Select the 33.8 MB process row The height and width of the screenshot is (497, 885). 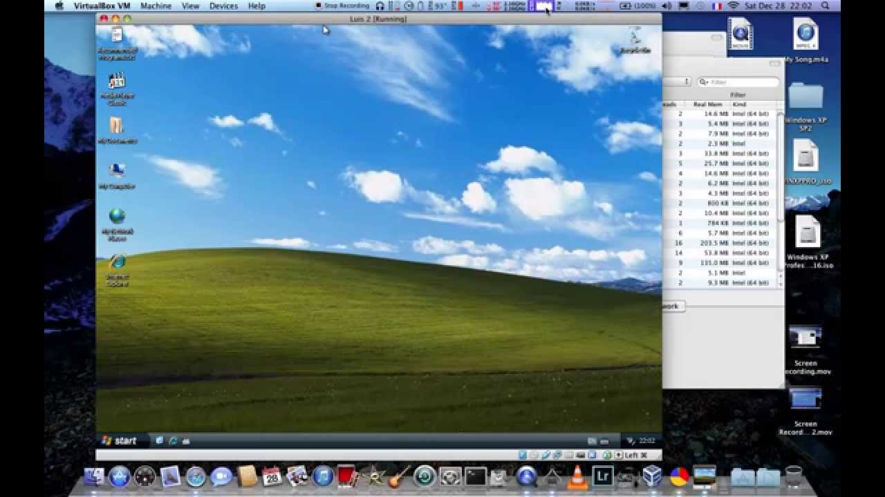click(720, 153)
